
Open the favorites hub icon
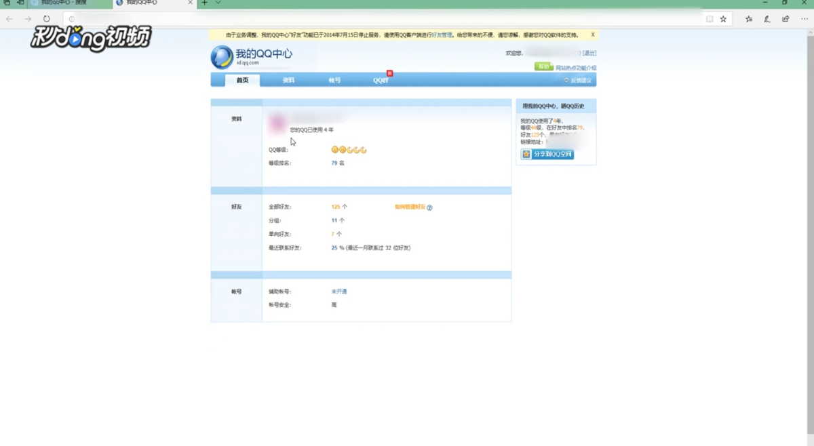pyautogui.click(x=749, y=19)
